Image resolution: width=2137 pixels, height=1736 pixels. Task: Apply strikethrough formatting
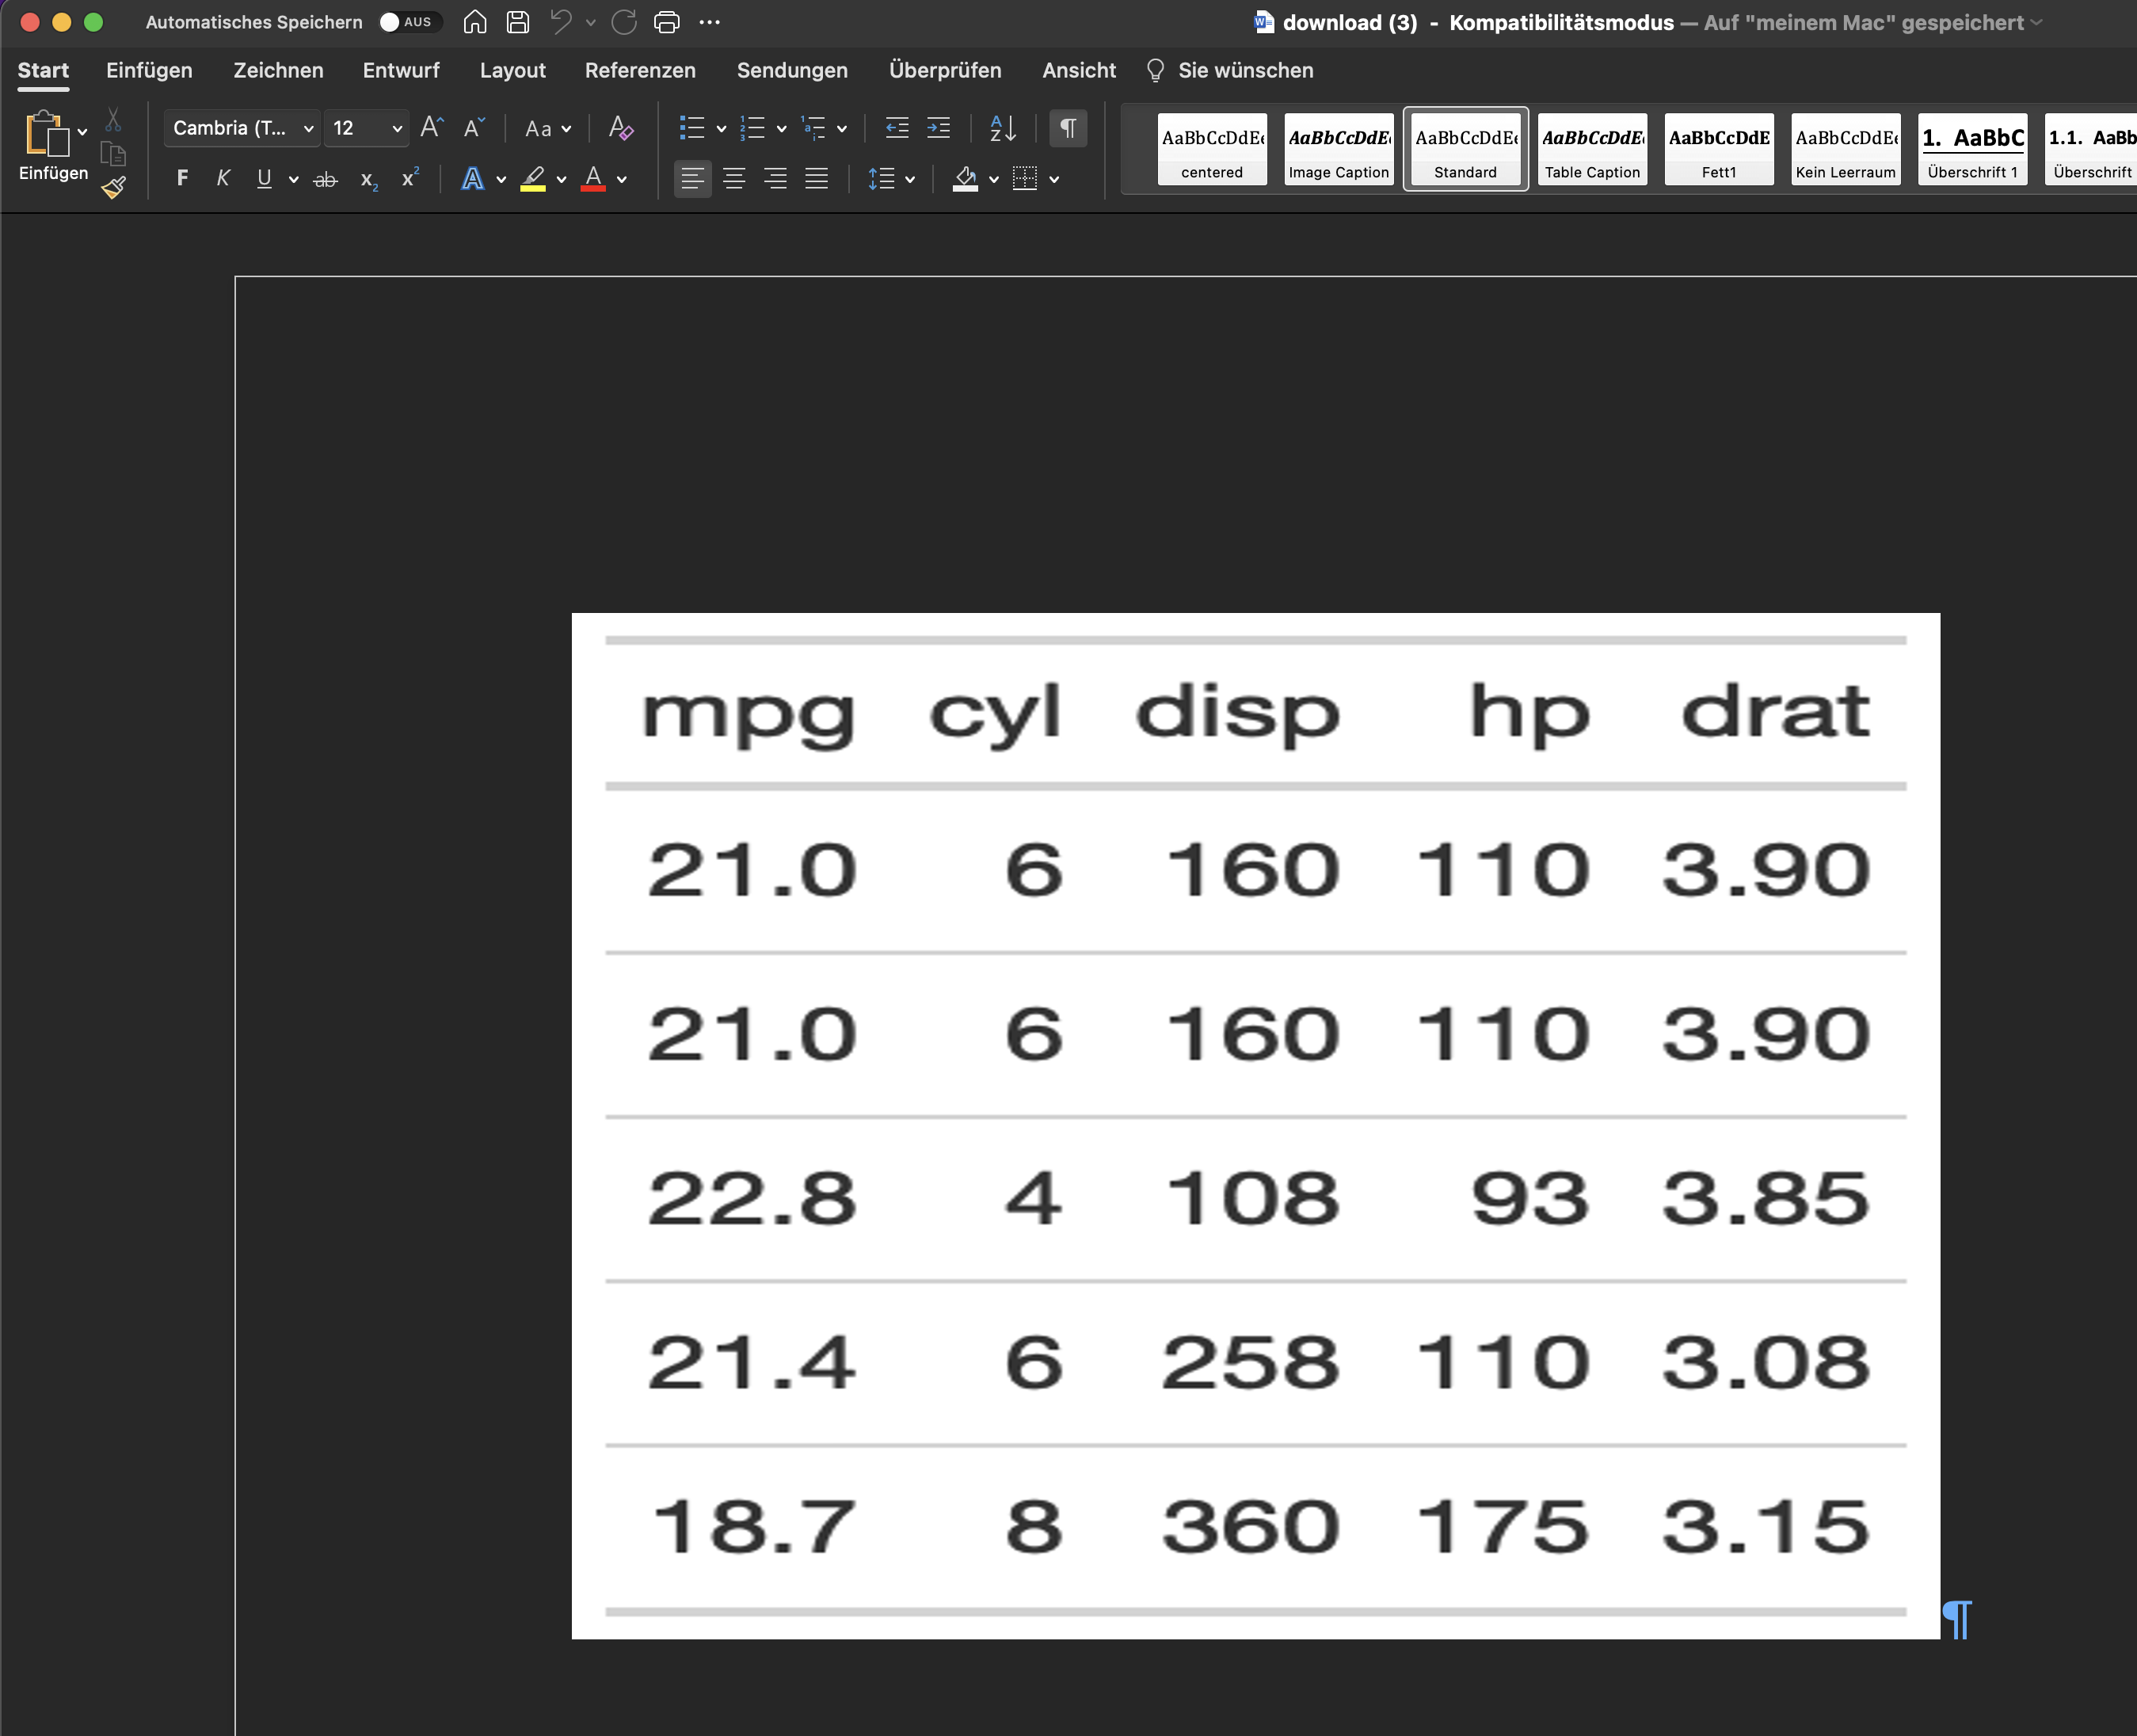click(325, 179)
